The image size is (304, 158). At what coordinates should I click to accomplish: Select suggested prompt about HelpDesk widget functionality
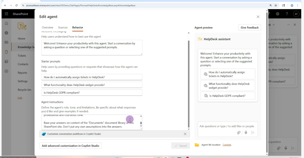click(x=228, y=86)
